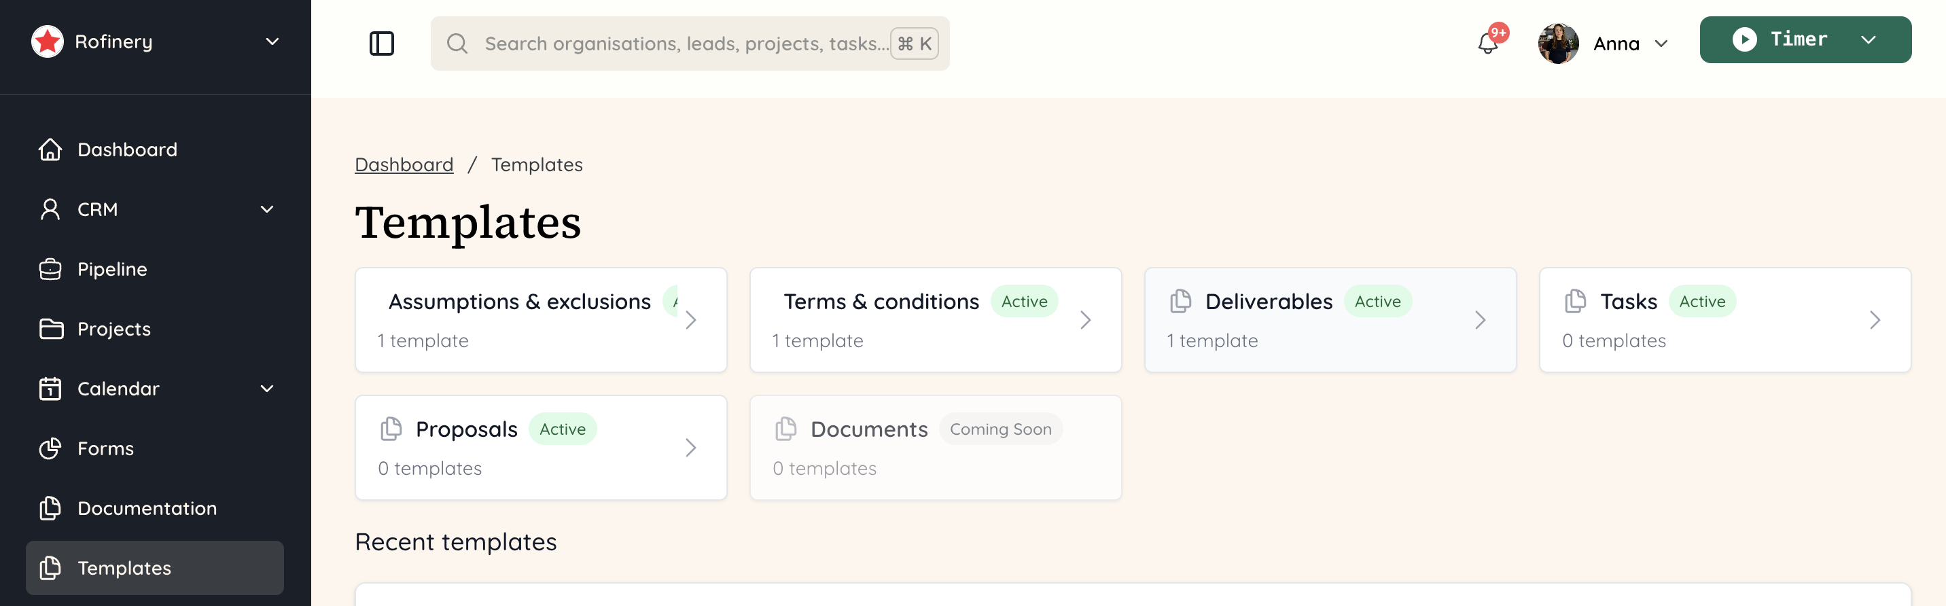
Task: Expand the CRM submenu chevron
Action: 266,209
